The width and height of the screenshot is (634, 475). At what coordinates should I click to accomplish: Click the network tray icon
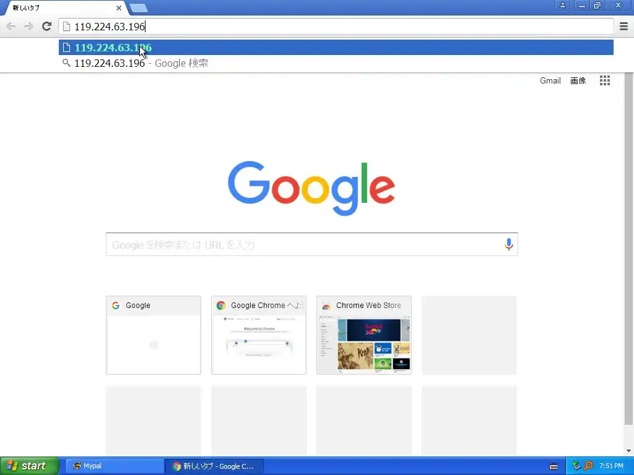point(576,466)
